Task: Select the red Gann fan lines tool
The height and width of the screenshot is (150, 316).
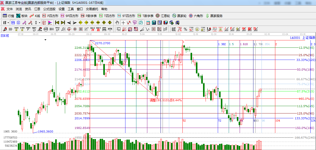Action: coord(125,29)
